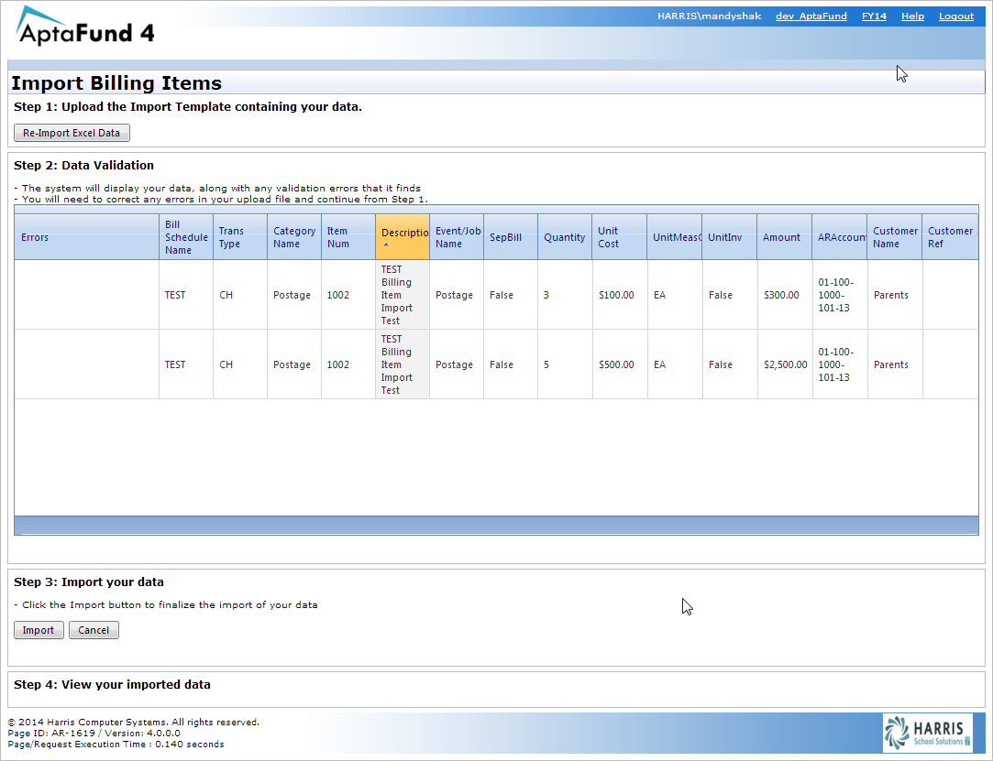Sort by the Item Num column header
Viewport: 993px width, 761px height.
tap(348, 237)
